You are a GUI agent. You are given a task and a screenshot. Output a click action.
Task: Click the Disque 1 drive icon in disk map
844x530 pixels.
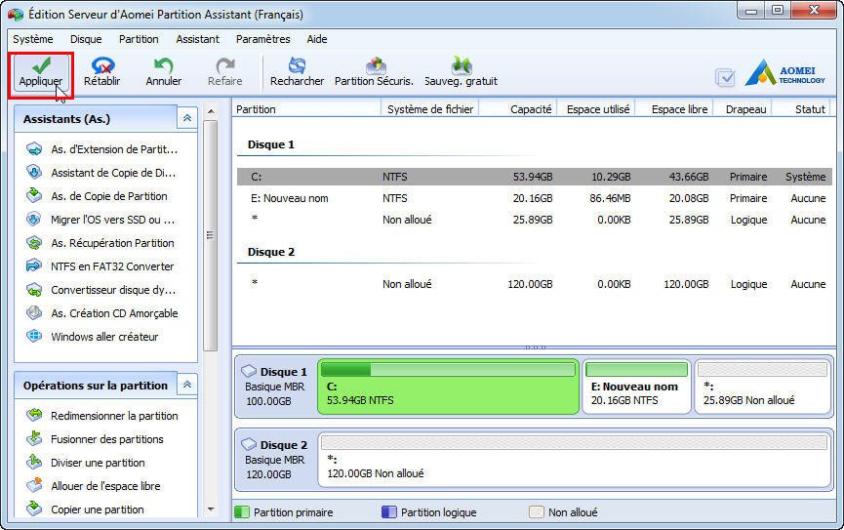point(249,371)
